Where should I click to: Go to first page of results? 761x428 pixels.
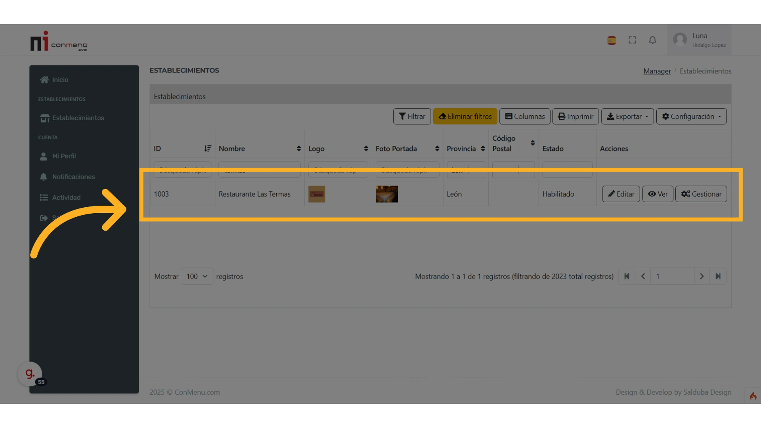(627, 276)
